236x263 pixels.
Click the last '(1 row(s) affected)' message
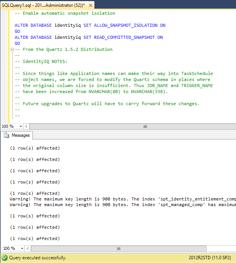(x=35, y=239)
